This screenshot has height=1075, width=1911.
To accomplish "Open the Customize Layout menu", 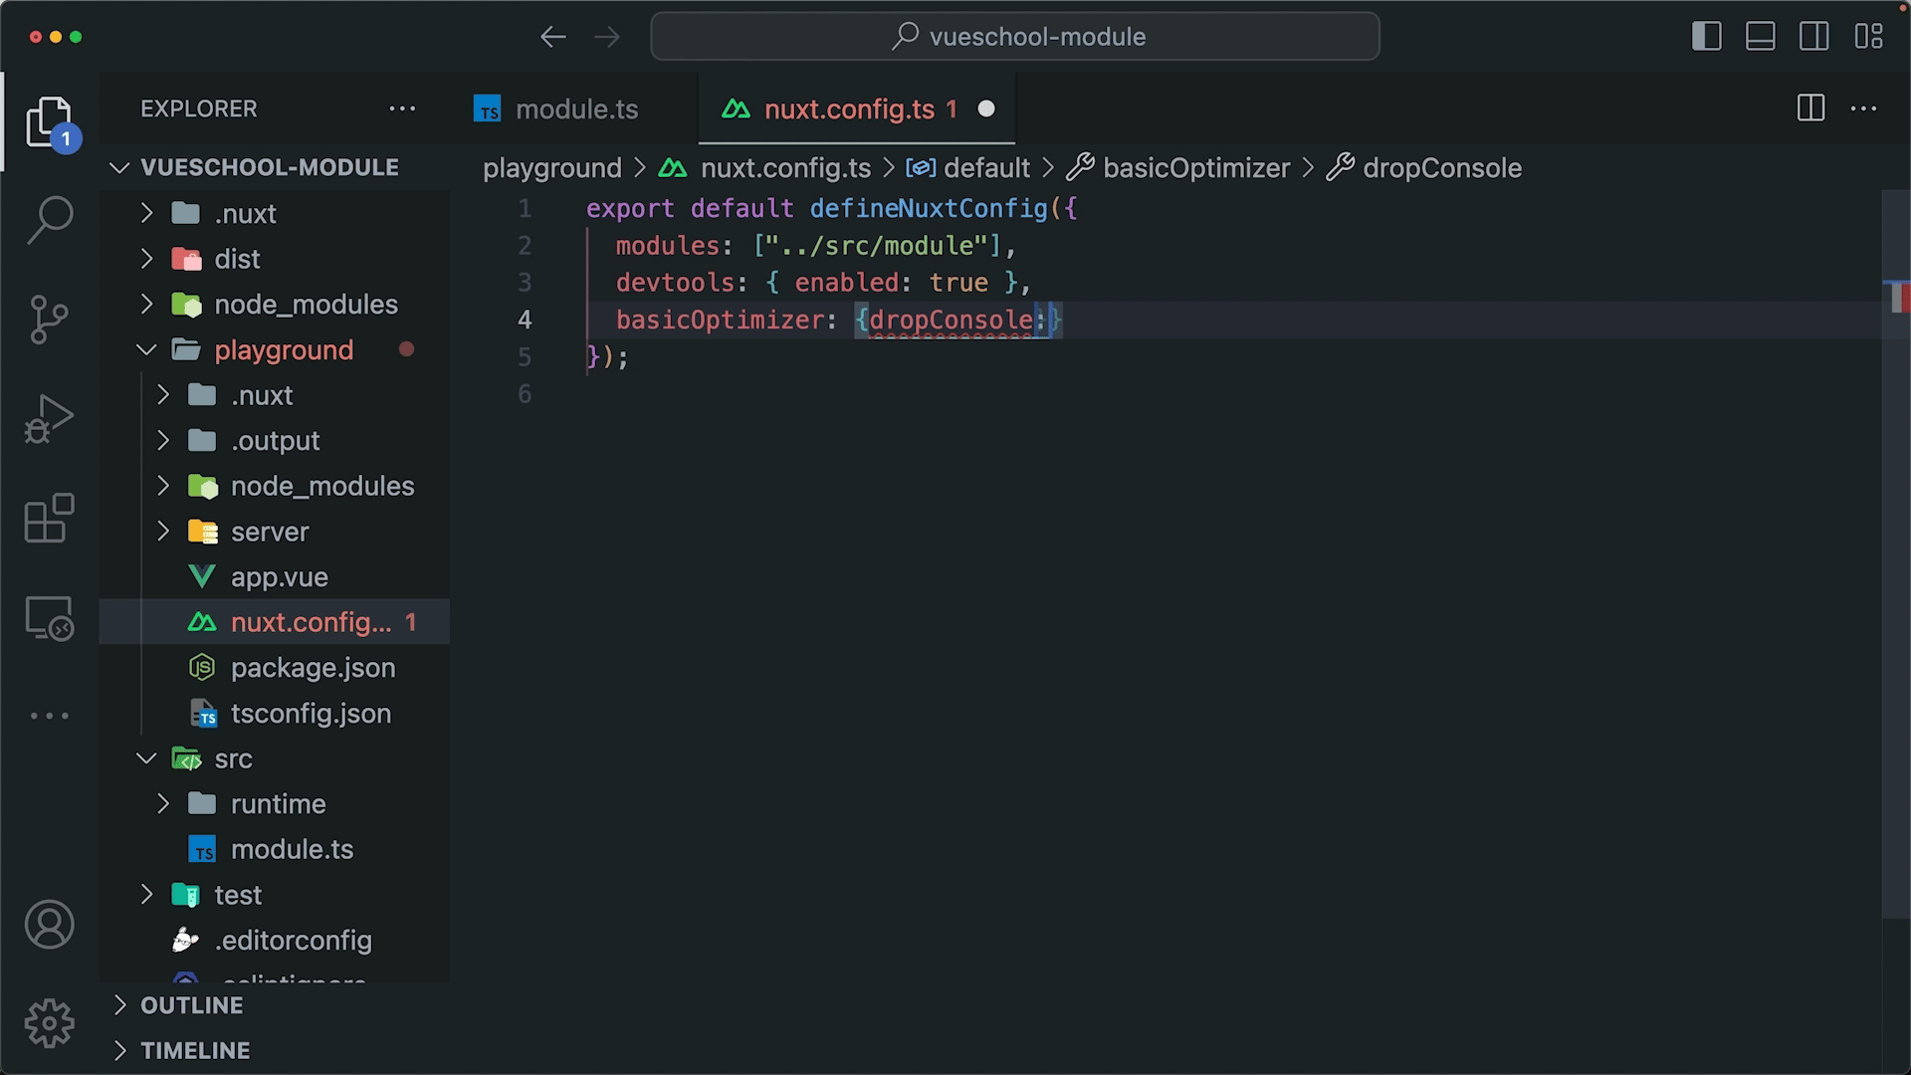I will coord(1869,37).
